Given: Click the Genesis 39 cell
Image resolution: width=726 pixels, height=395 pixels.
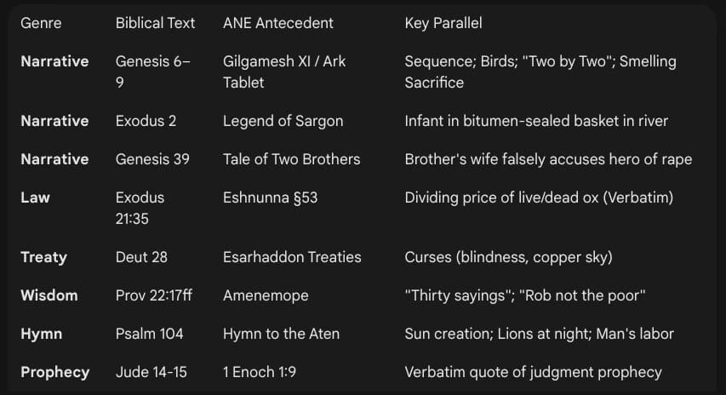Looking at the screenshot, I should [x=152, y=159].
